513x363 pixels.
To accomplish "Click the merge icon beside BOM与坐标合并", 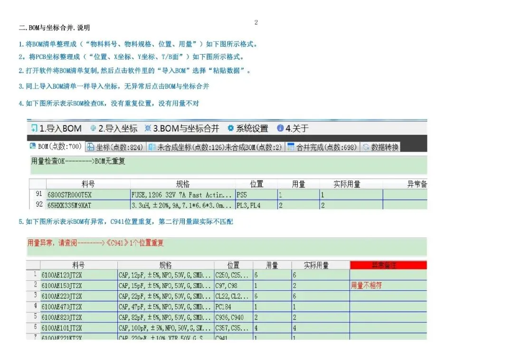I will [148, 128].
